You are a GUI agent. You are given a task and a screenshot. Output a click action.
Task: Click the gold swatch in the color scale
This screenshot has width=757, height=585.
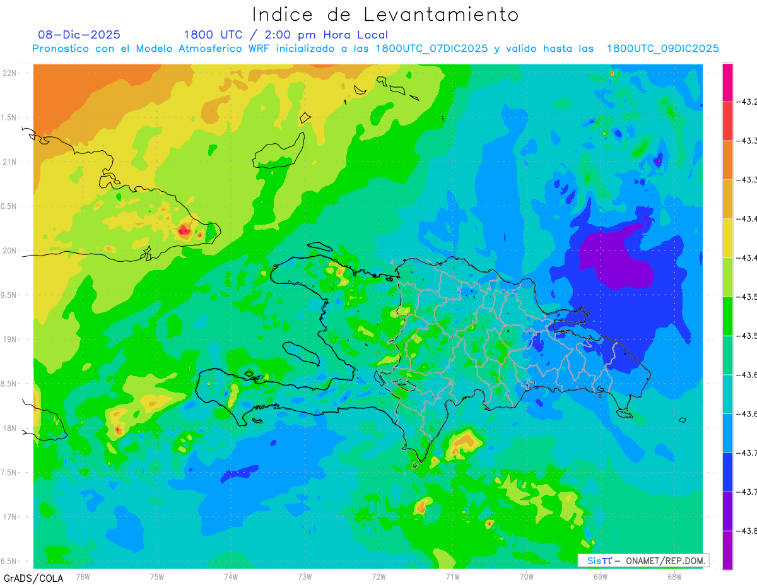[727, 199]
